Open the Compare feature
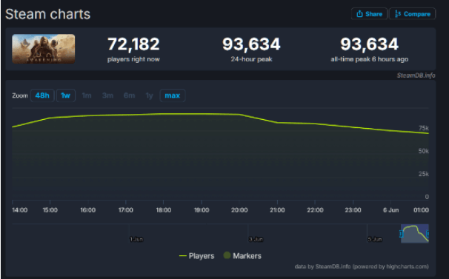 pos(413,14)
